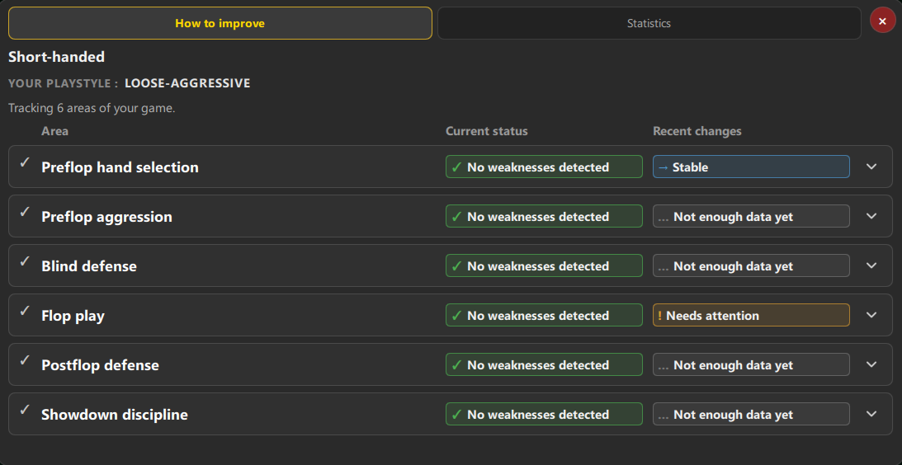The image size is (902, 465).
Task: Expand the Preflop hand selection row chevron
Action: pos(871,167)
